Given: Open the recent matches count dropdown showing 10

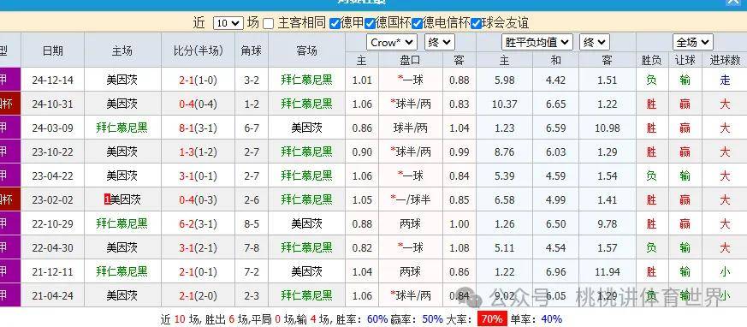Looking at the screenshot, I should pos(228,23).
